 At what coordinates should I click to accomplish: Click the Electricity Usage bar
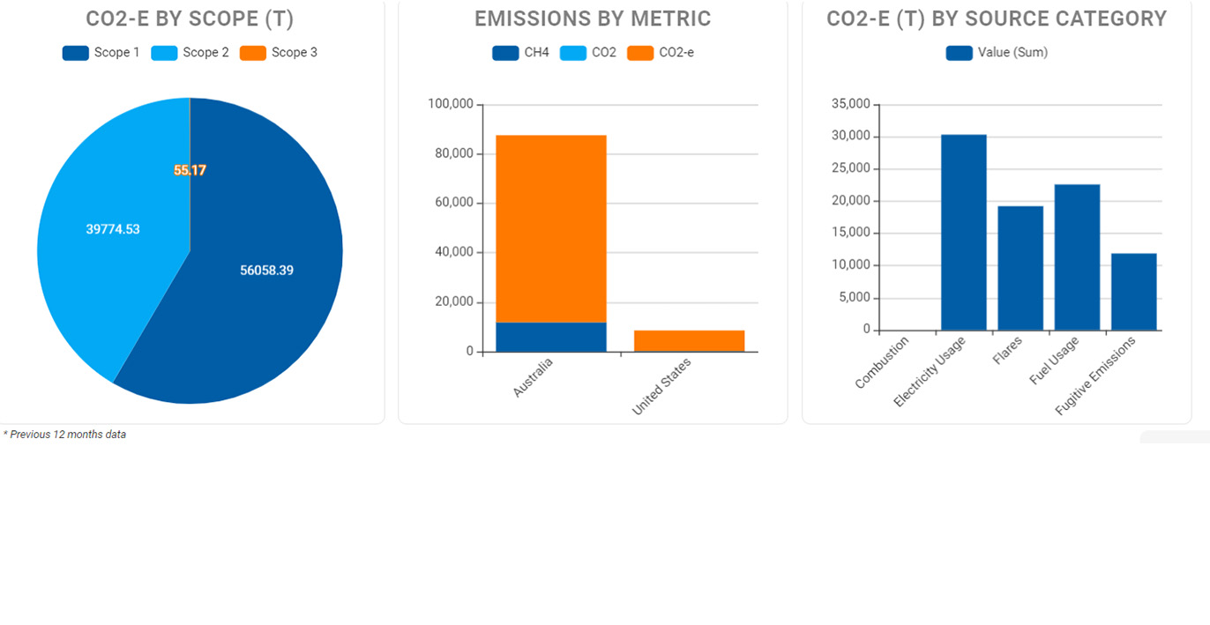coord(963,233)
